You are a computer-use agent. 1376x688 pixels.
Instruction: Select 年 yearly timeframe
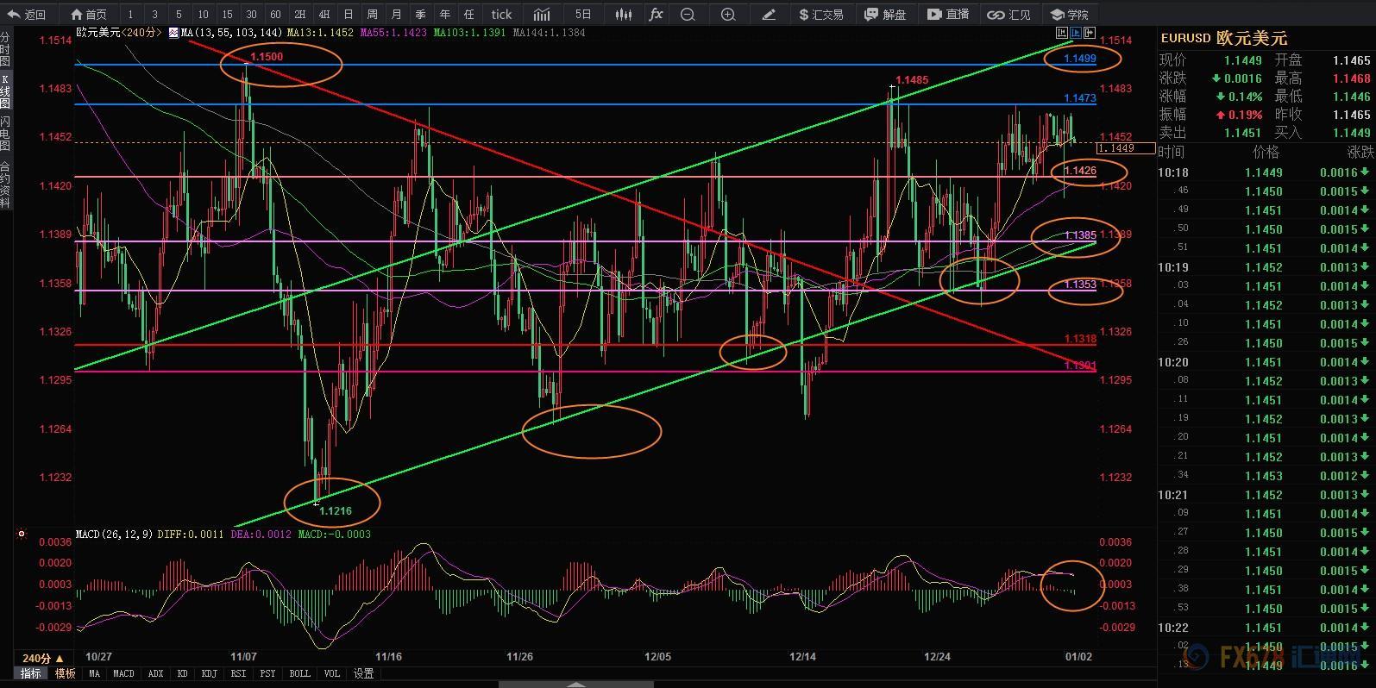click(444, 14)
